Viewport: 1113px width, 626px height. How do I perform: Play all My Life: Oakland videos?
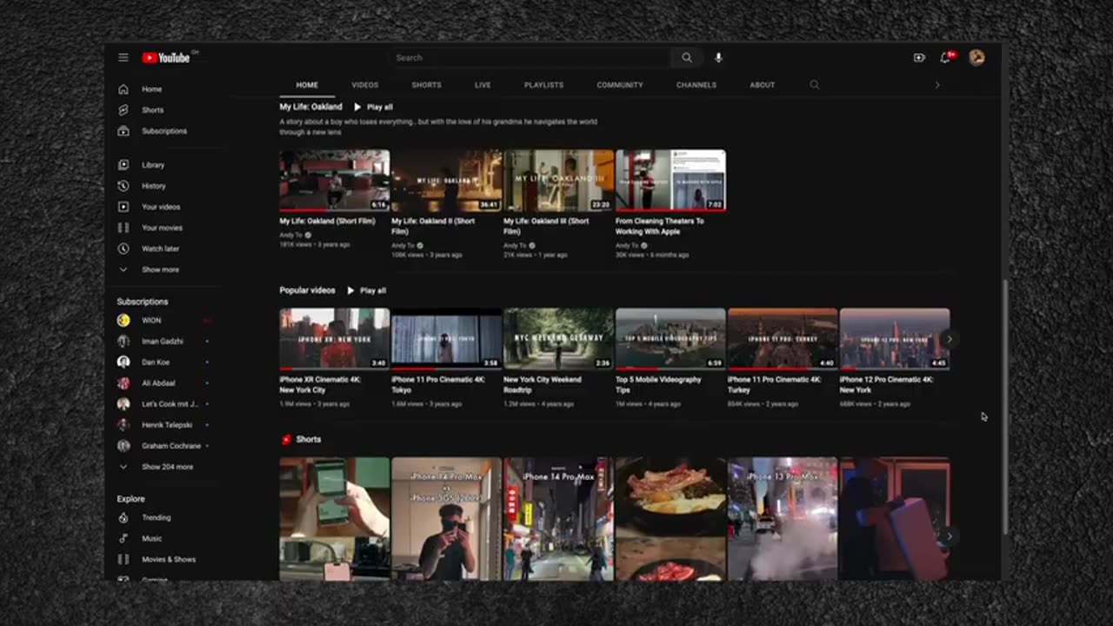pyautogui.click(x=373, y=107)
